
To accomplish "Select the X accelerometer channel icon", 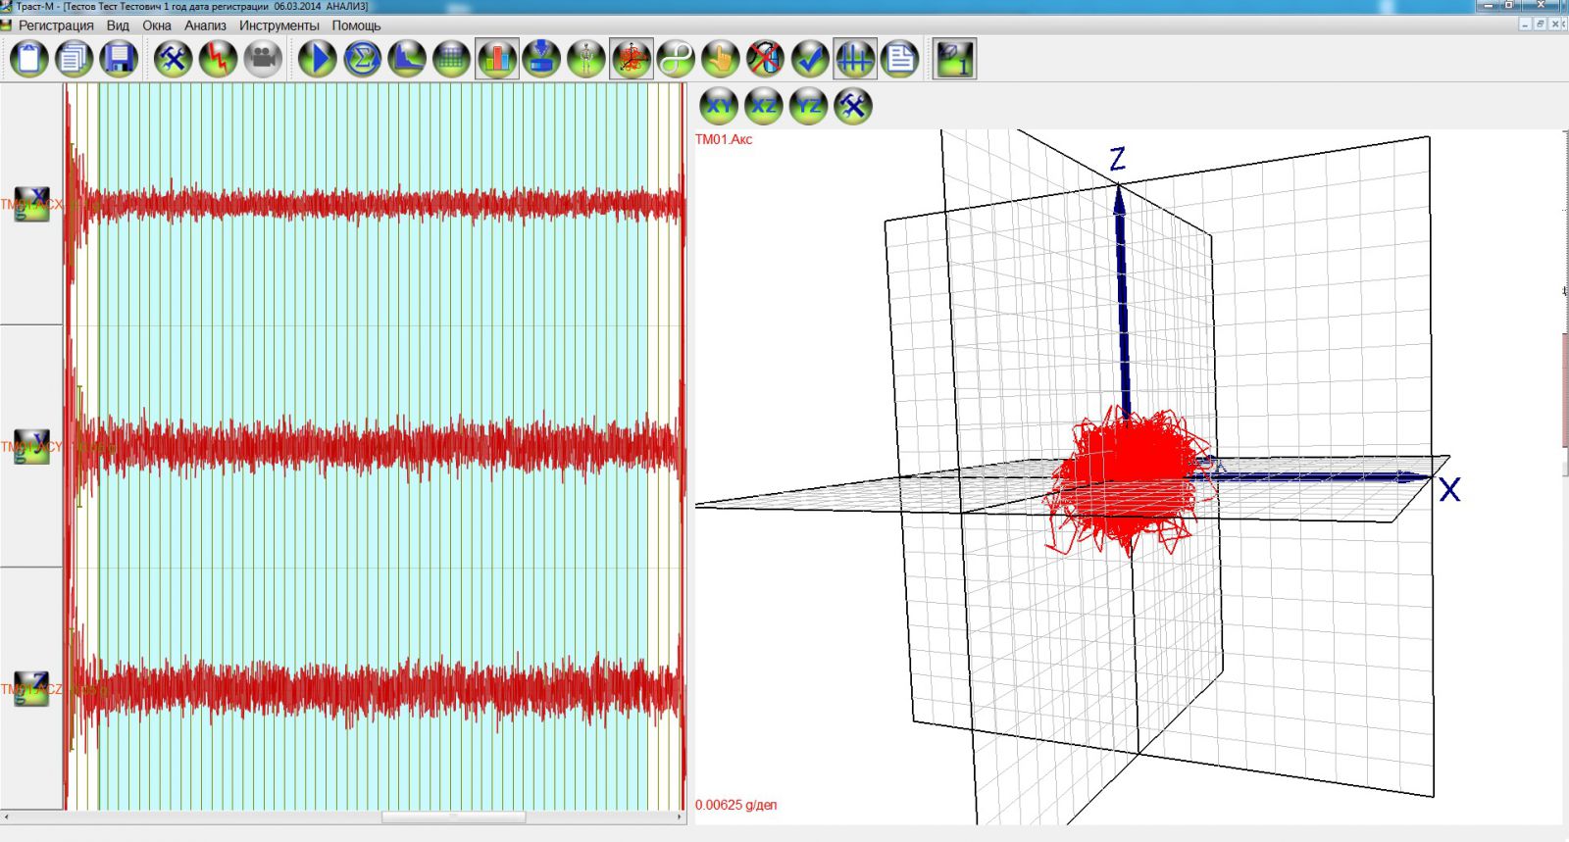I will tap(31, 204).
